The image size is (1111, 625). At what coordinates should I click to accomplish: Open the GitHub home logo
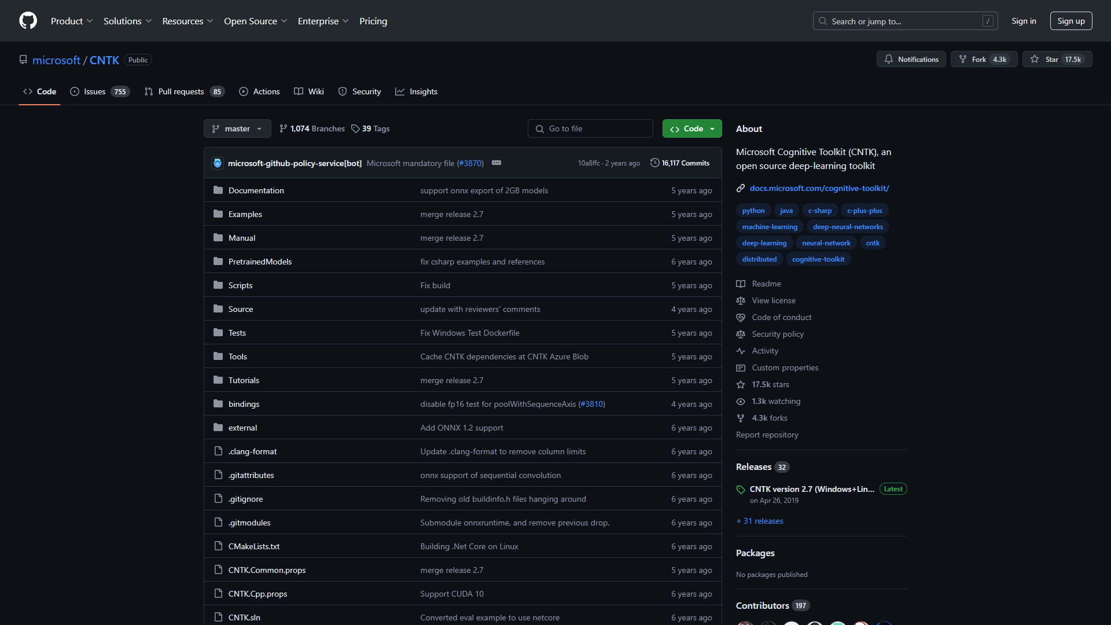click(28, 21)
